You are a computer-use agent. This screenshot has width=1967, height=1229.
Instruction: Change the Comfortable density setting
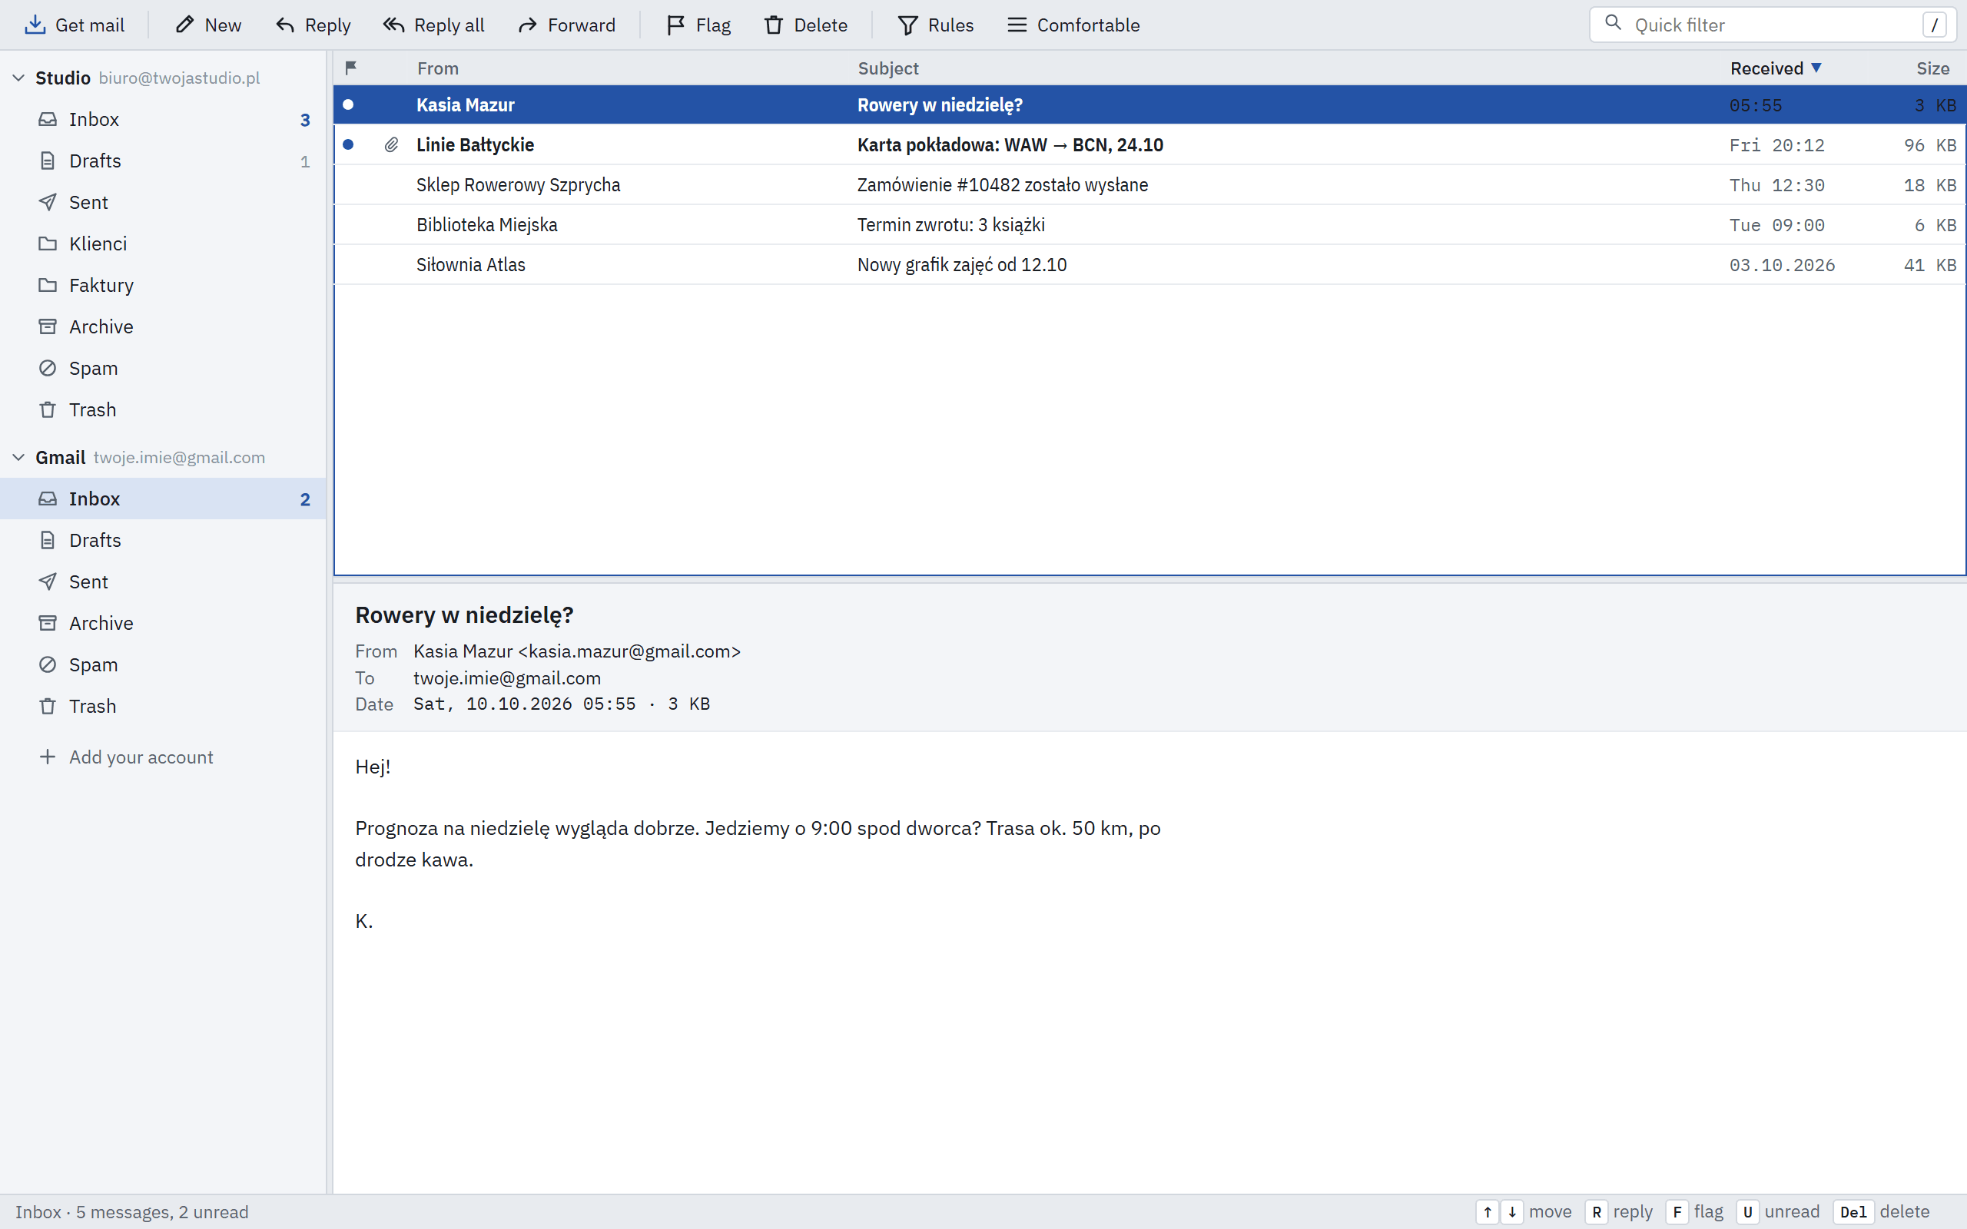(1073, 25)
